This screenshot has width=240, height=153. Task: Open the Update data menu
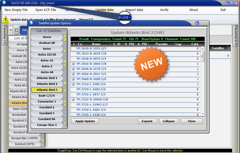[105, 10]
